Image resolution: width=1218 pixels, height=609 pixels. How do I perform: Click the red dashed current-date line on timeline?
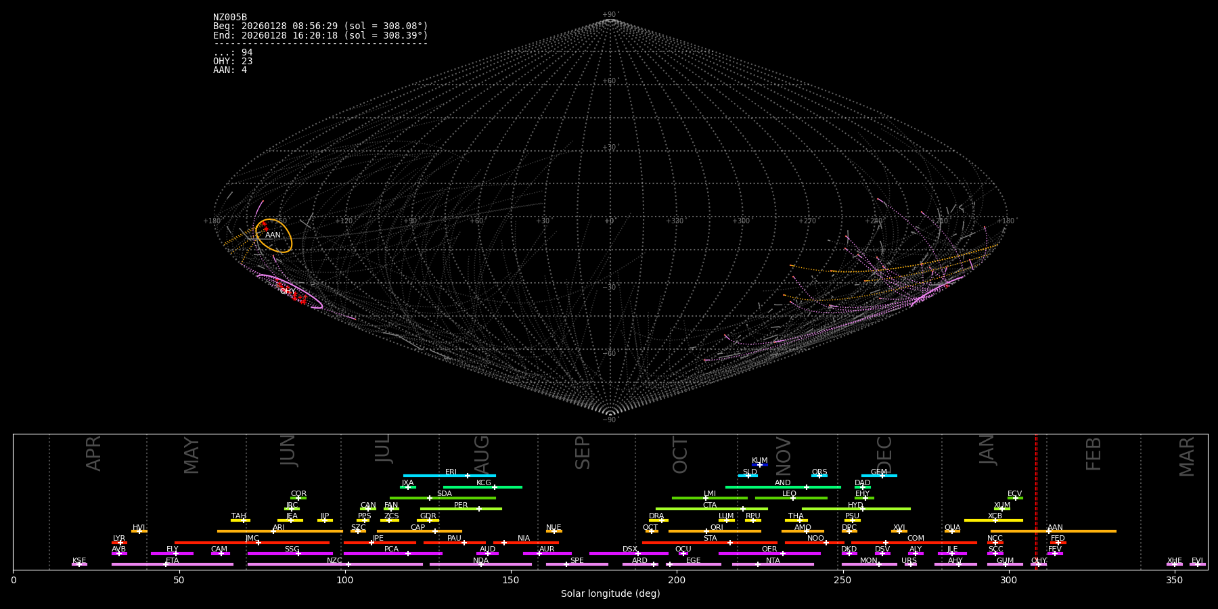pos(1036,501)
